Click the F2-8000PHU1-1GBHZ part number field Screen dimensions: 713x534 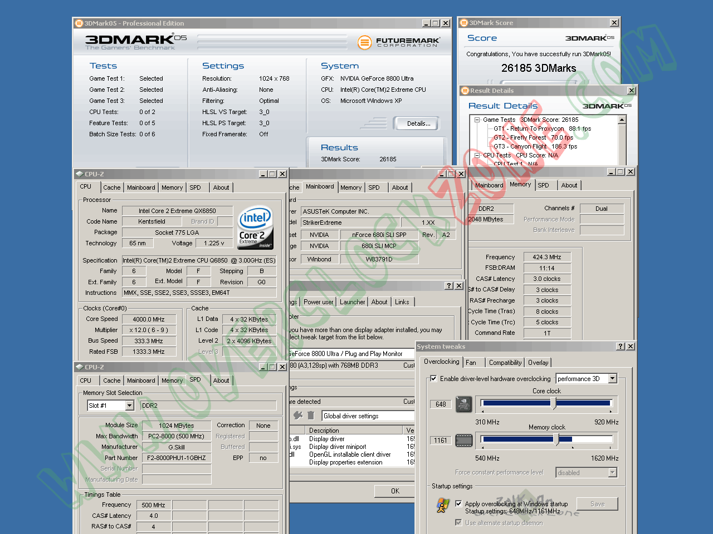[x=177, y=458]
